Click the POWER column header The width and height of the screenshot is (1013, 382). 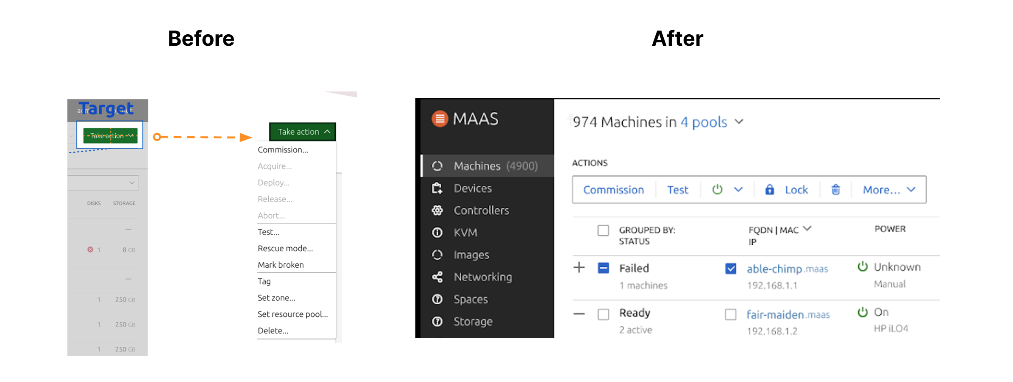coord(890,229)
